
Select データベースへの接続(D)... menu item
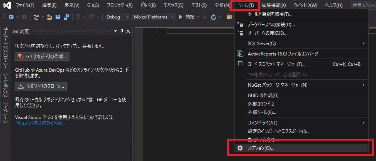click(301, 24)
